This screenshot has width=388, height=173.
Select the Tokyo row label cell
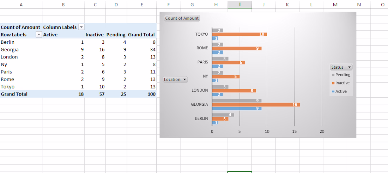21,87
